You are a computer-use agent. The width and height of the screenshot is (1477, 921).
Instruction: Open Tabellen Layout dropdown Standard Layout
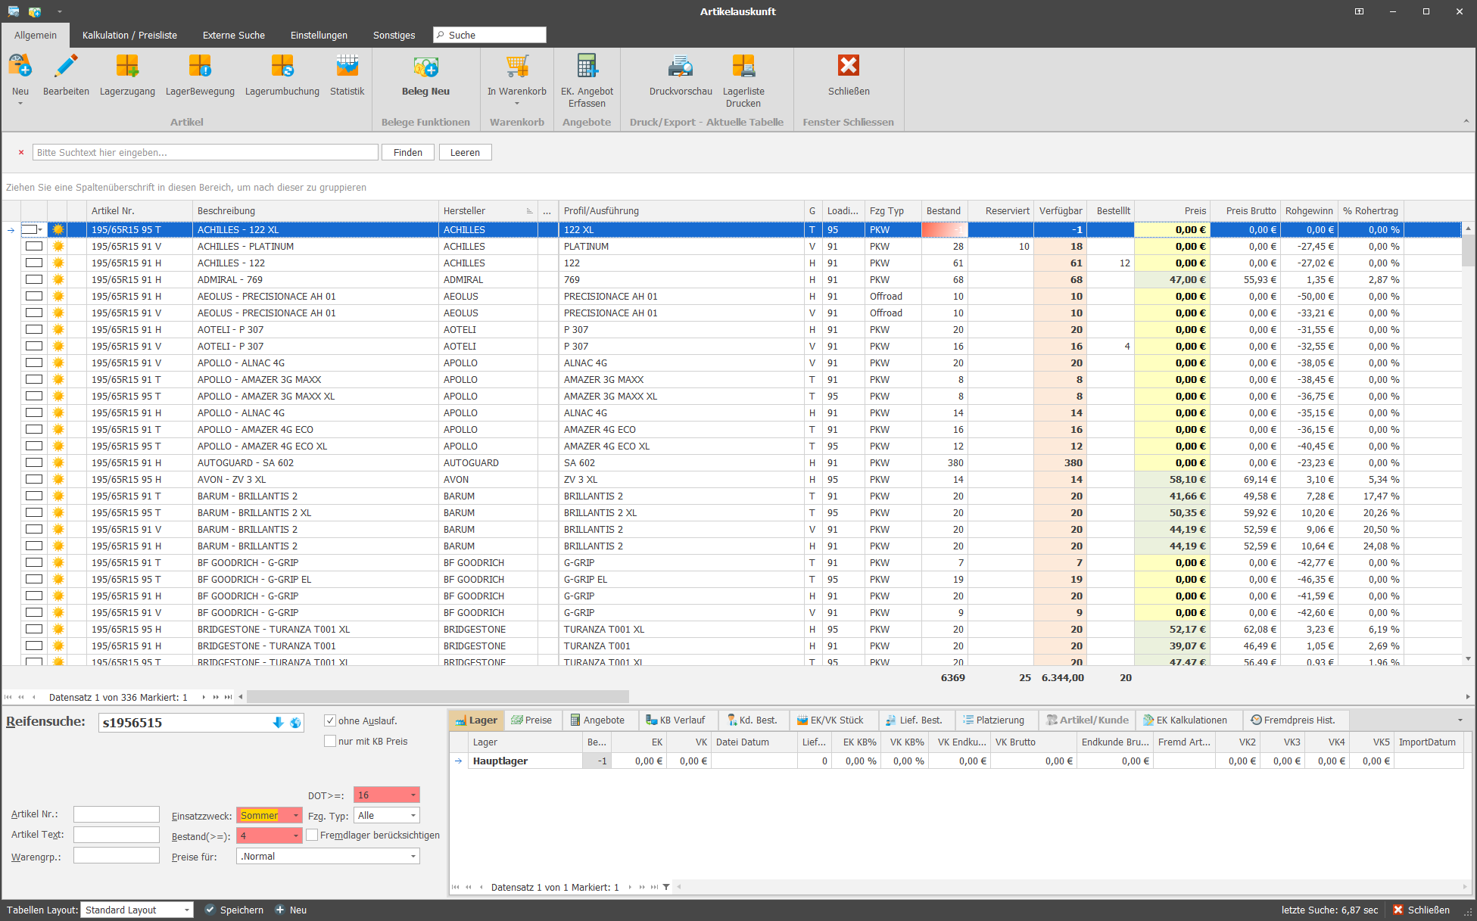187,910
